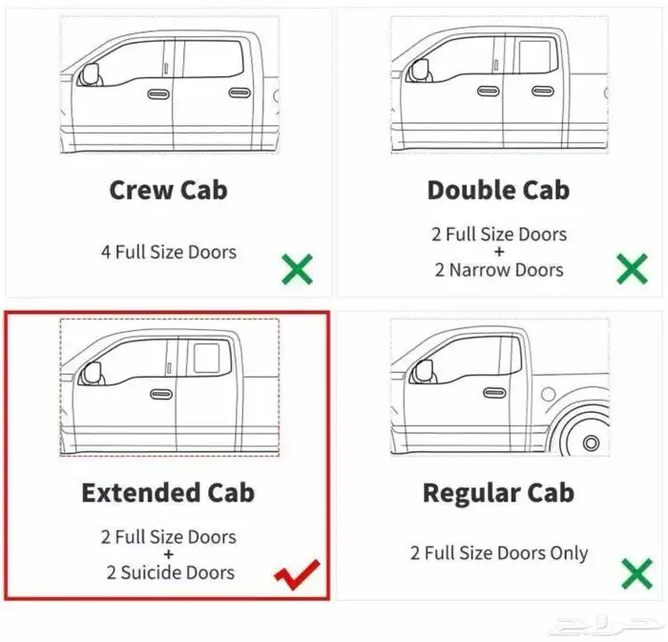Viewport: 668px width, 642px height.
Task: Click the green X under Regular Cab
Action: point(637,574)
